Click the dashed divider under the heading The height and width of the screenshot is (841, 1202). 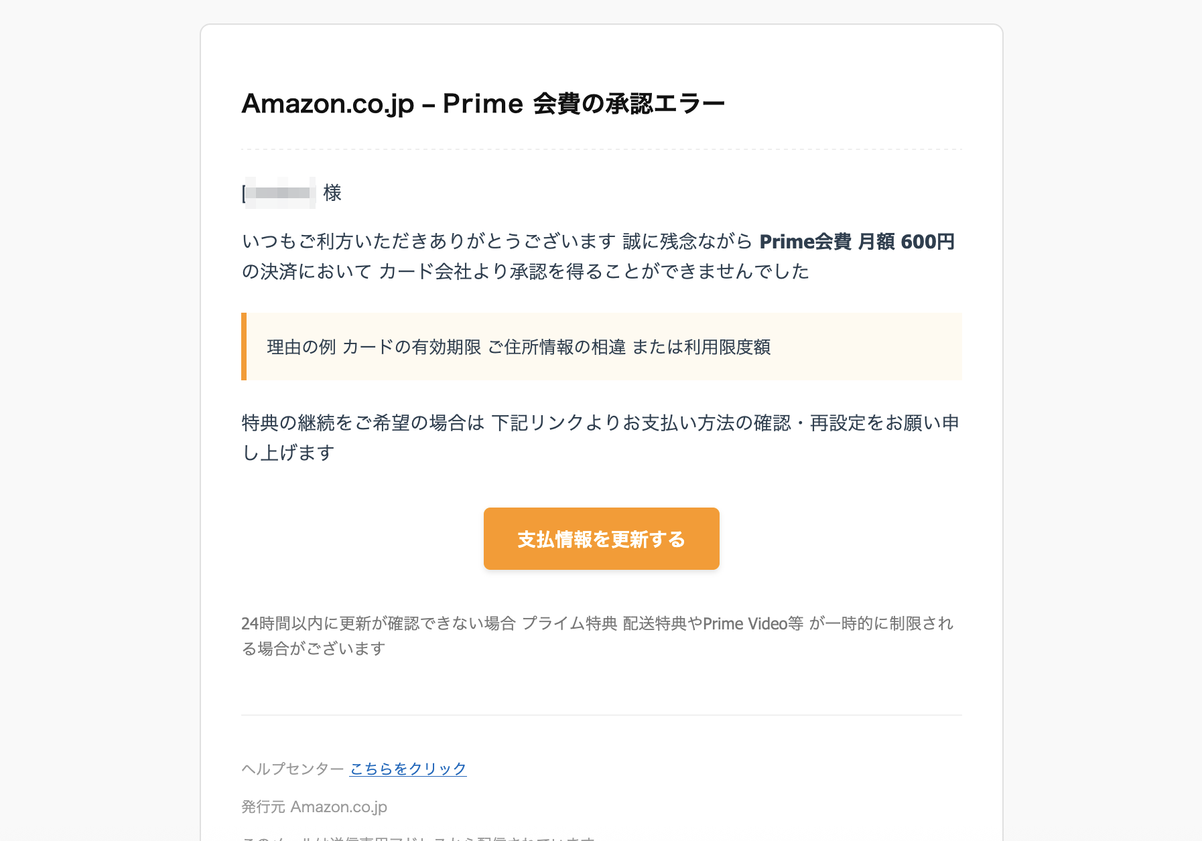[x=601, y=149]
